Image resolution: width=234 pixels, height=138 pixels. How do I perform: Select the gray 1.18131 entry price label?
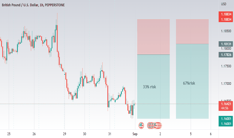point(226,44)
